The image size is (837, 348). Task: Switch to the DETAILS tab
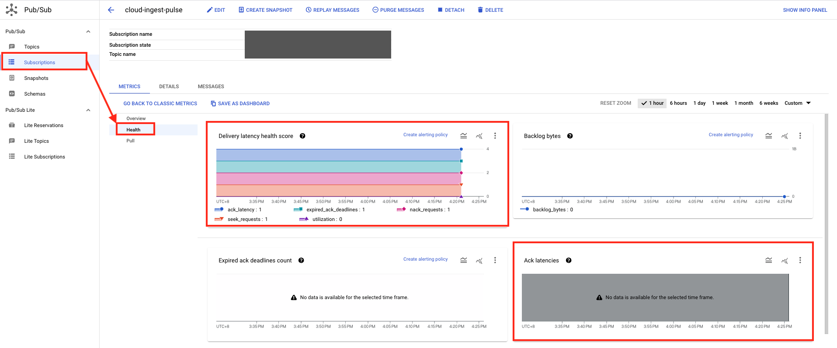pyautogui.click(x=169, y=86)
